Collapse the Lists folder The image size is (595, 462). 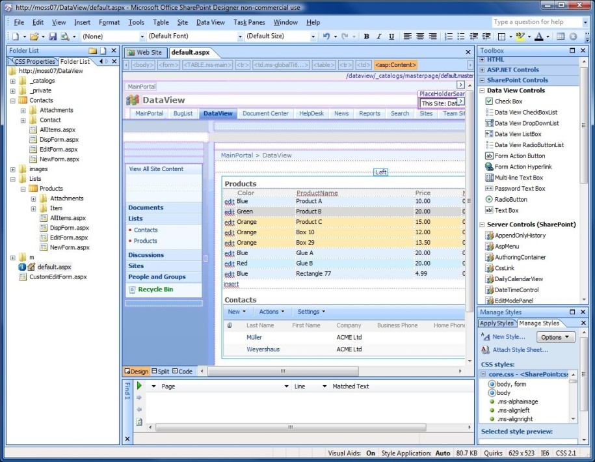click(x=13, y=179)
